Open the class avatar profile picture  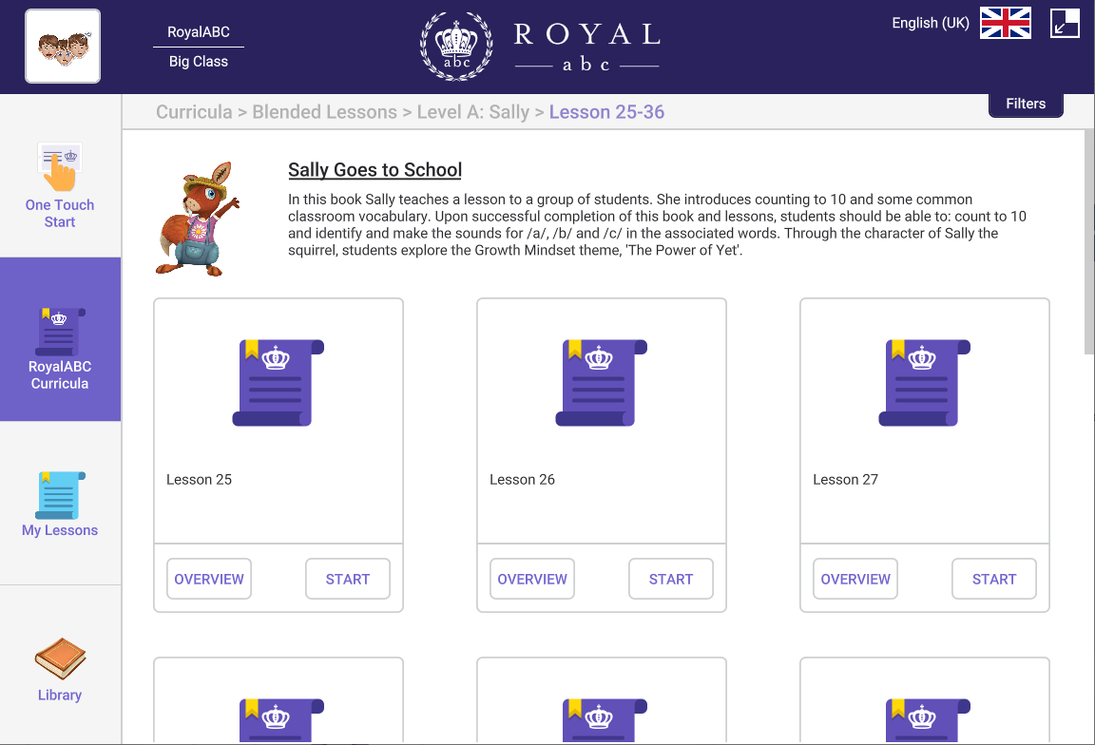63,46
